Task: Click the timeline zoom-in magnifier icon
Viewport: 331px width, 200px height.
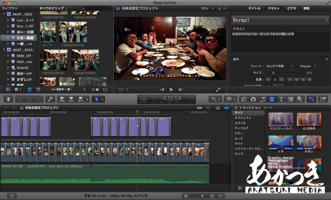Action: 212,196
